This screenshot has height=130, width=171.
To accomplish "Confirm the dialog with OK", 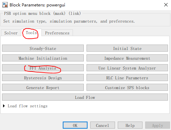I will pos(75,125).
